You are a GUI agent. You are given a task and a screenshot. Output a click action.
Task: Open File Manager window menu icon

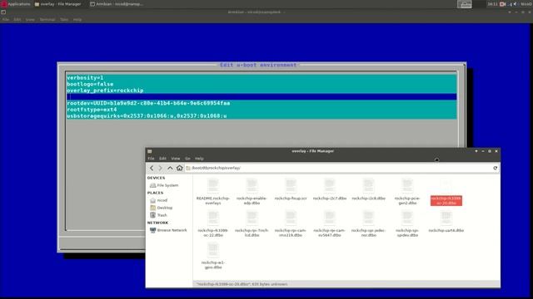[x=150, y=151]
